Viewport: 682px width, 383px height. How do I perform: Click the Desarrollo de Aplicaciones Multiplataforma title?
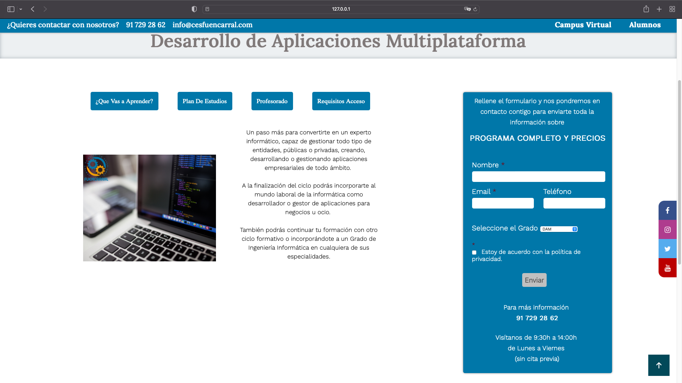(x=338, y=41)
